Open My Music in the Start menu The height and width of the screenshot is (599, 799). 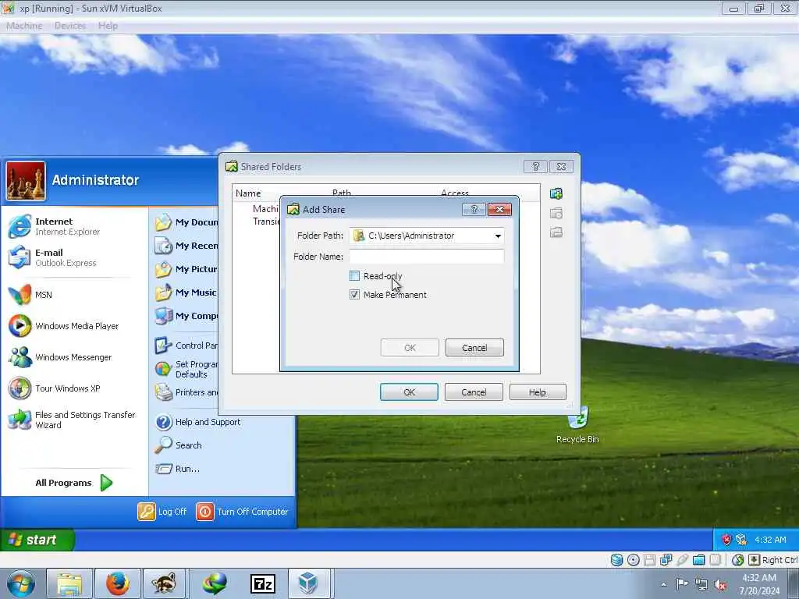pos(186,292)
